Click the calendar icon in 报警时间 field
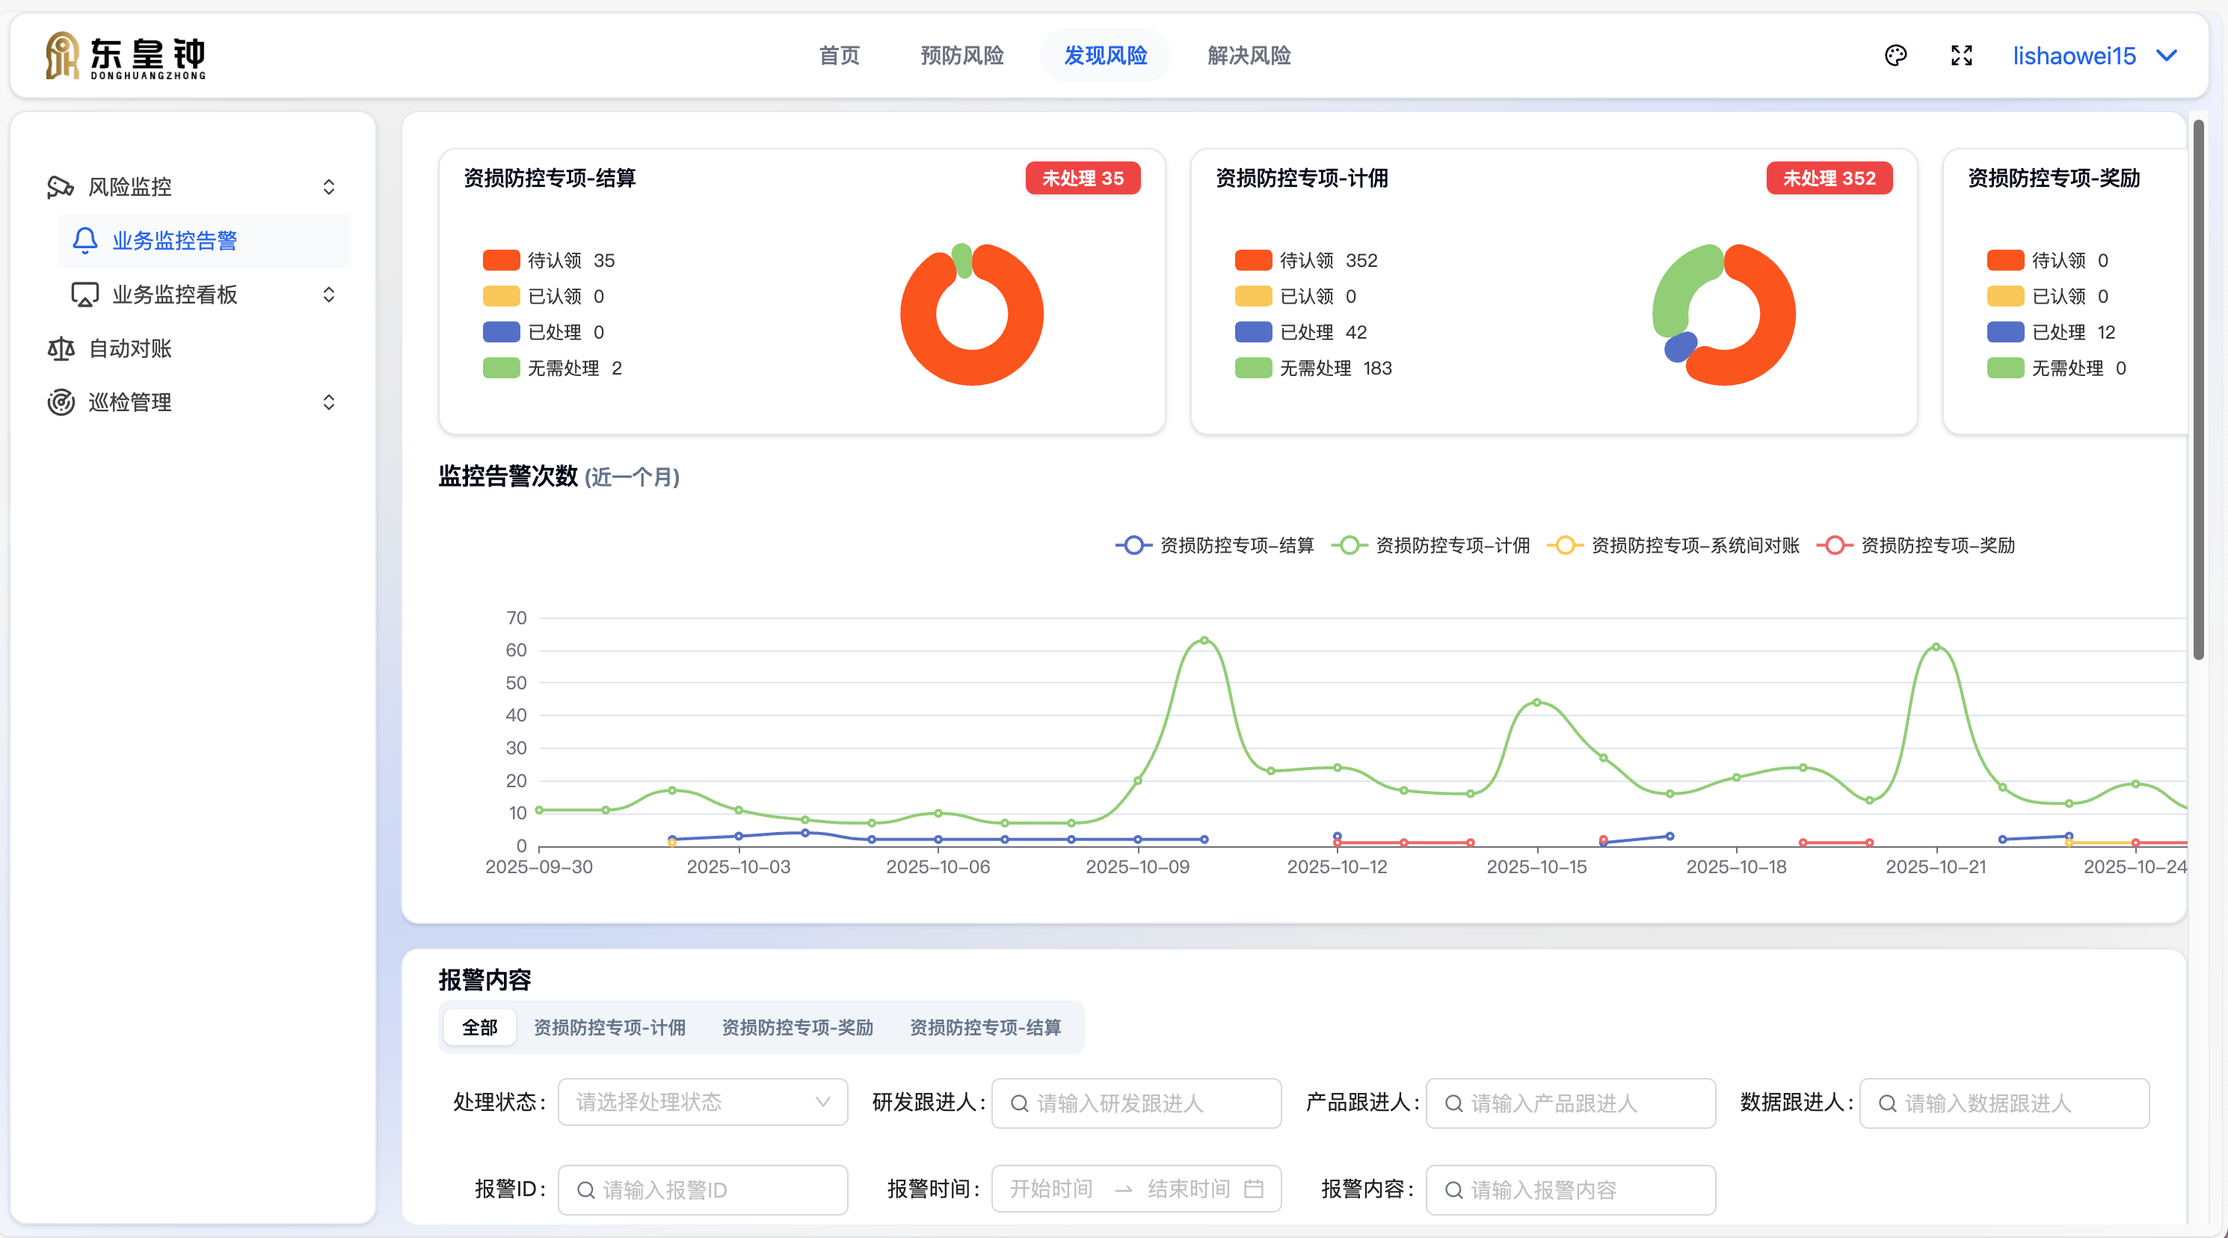2228x1238 pixels. 1253,1189
